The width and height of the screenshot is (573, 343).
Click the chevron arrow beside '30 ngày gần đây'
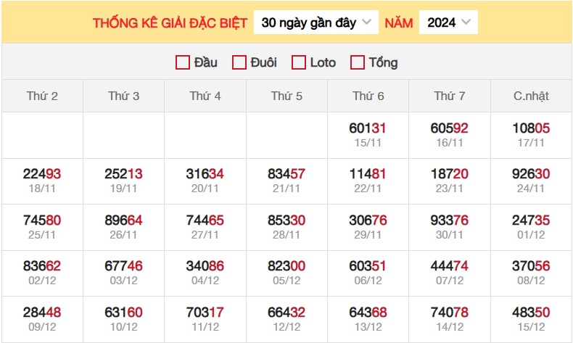click(366, 22)
